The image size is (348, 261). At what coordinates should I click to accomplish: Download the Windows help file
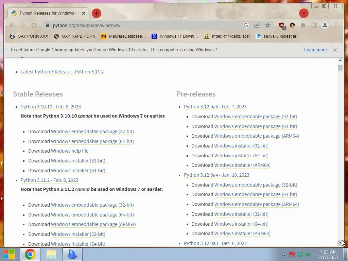coord(70,151)
